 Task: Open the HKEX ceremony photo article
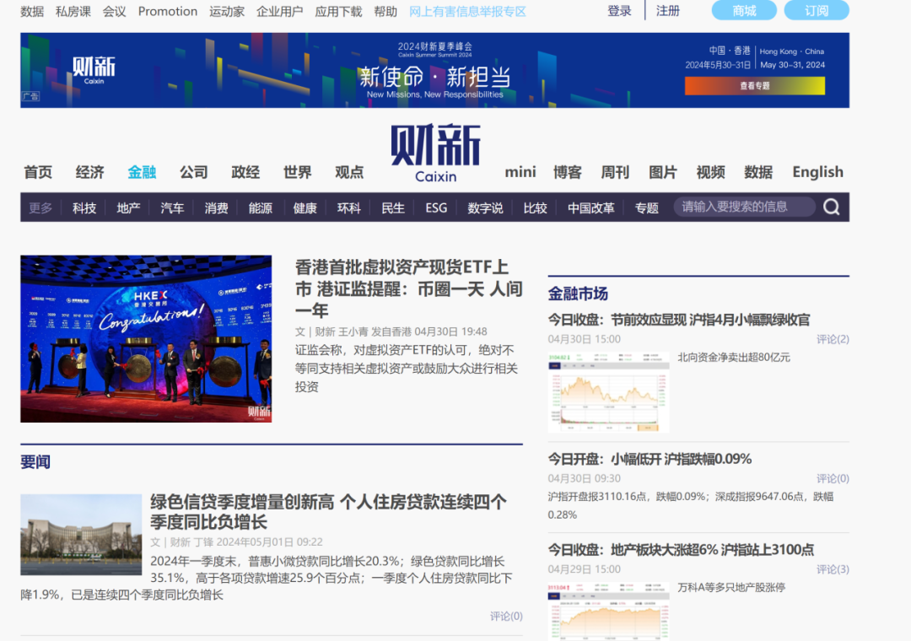[x=146, y=339]
